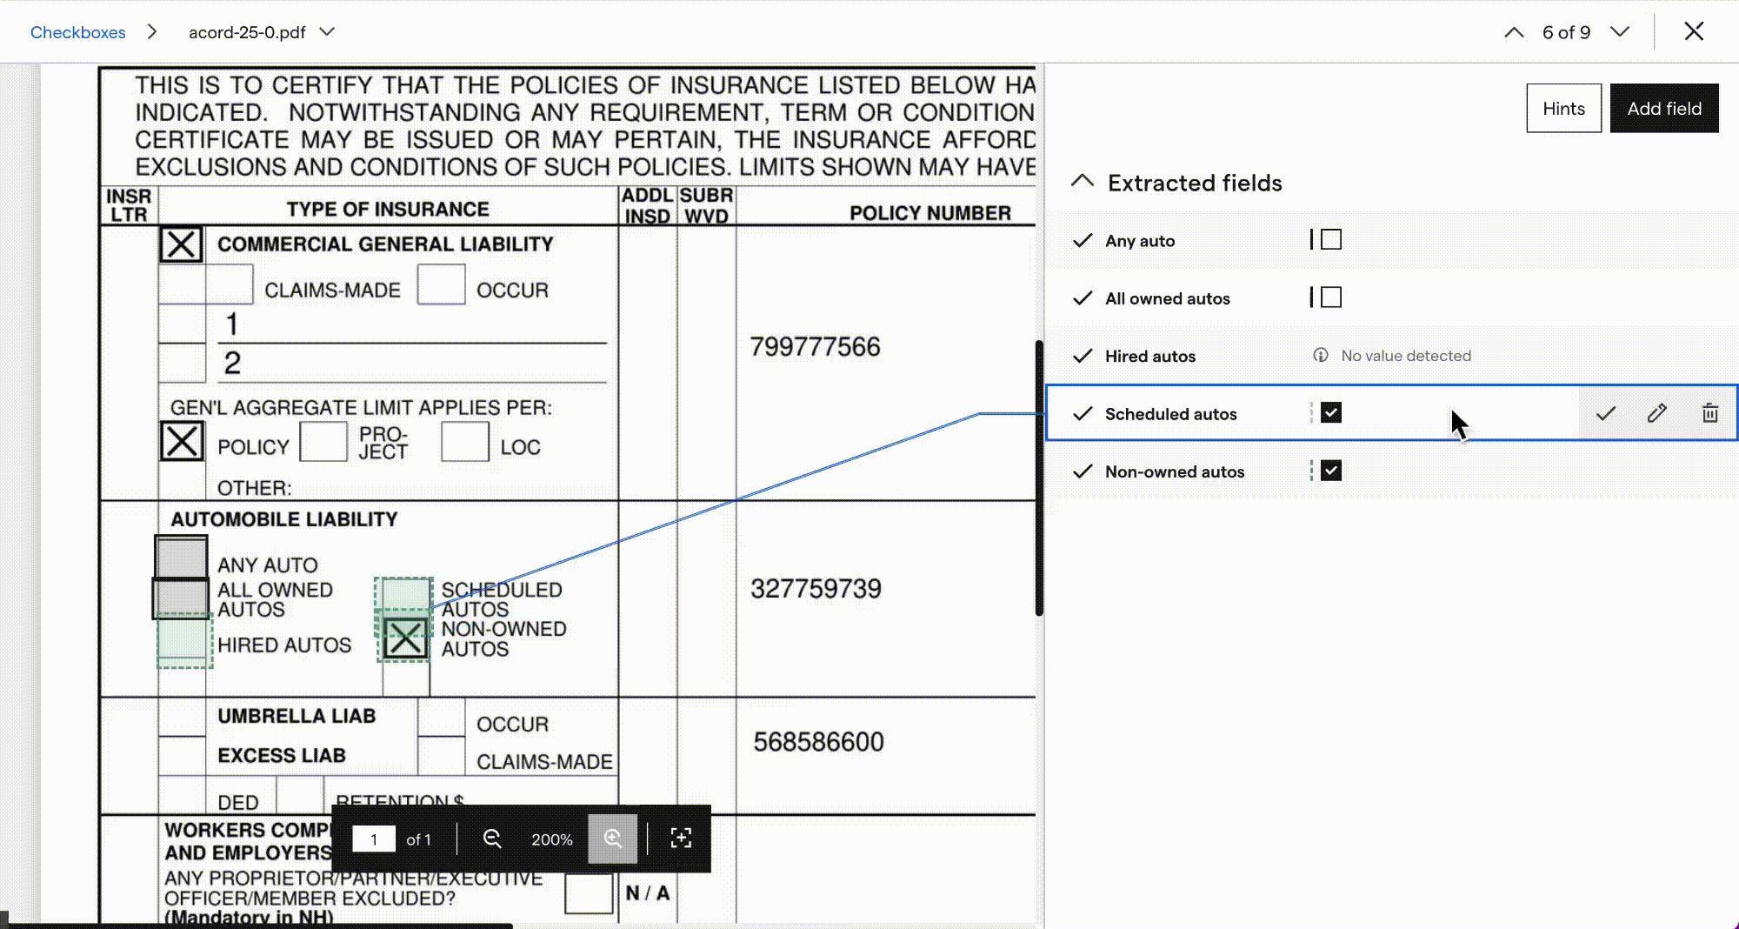Click the checkmark next to All owned autos

click(1083, 298)
